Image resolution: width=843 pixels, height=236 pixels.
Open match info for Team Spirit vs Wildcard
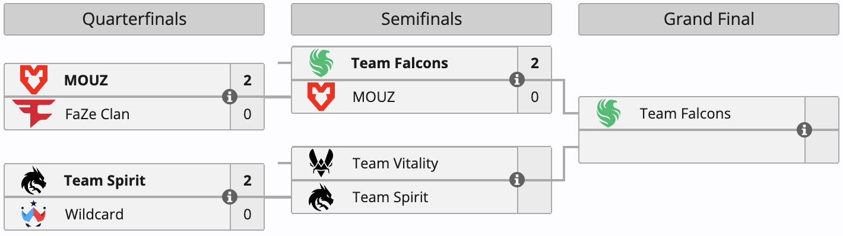(230, 197)
